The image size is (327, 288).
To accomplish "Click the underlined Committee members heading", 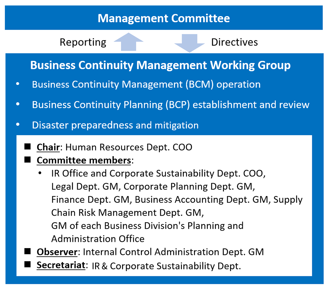I will 84,160.
